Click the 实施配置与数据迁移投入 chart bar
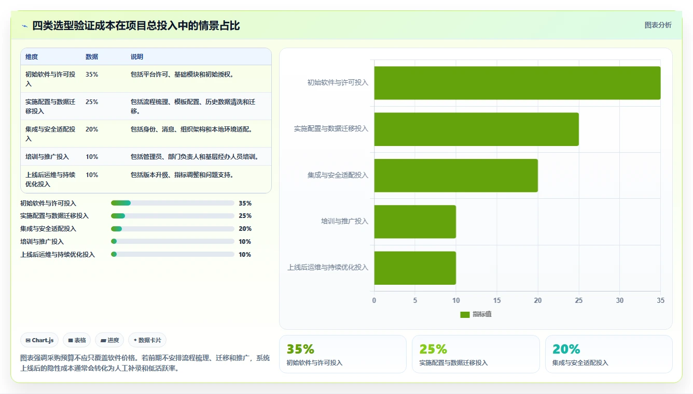The image size is (693, 394). pyautogui.click(x=476, y=129)
